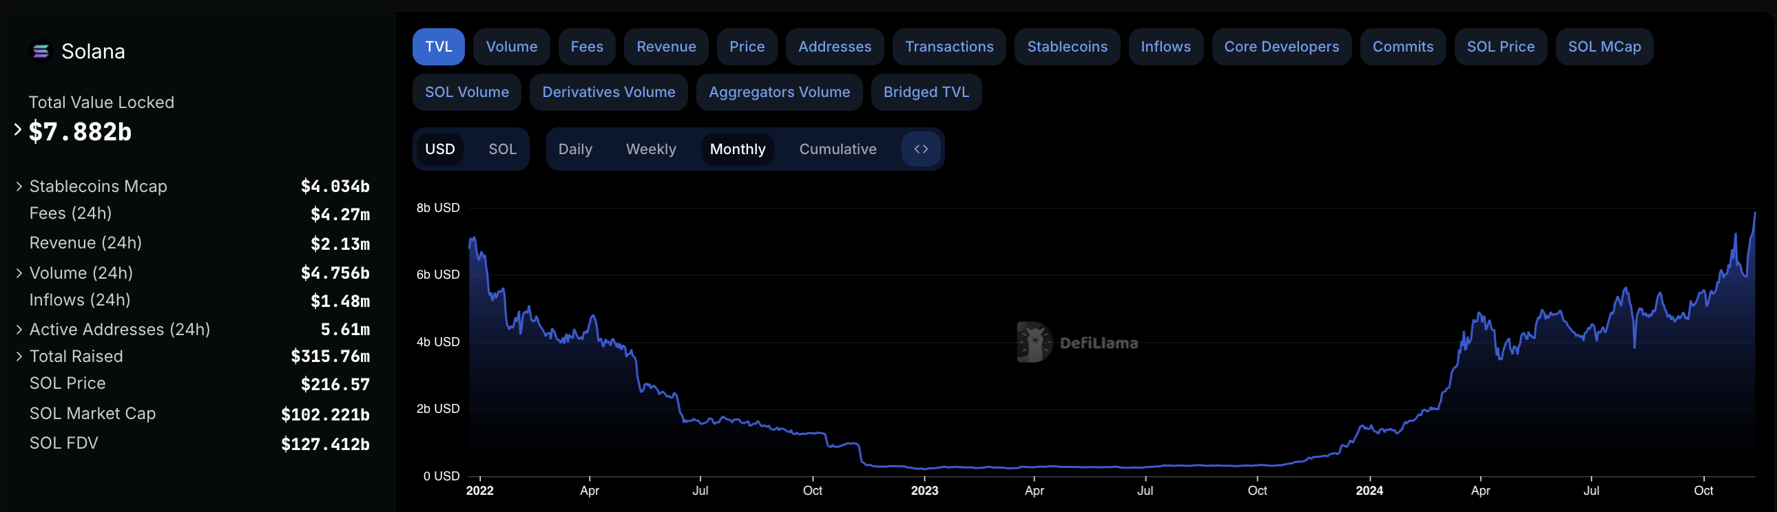Click the embed code brackets icon

coord(920,149)
